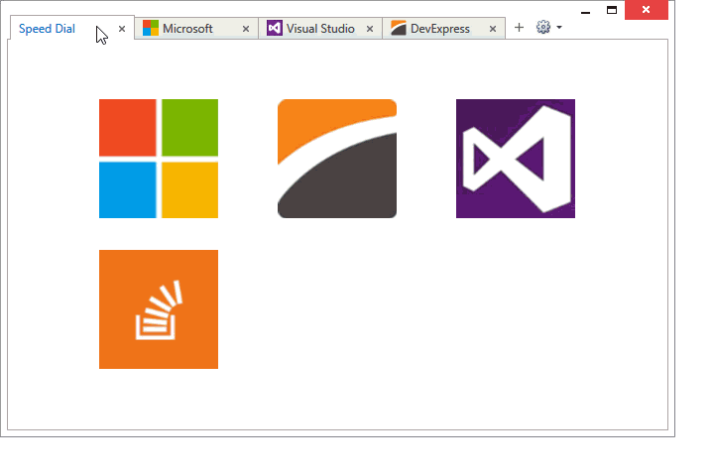The image size is (714, 476).
Task: Close the browser window
Action: (647, 10)
